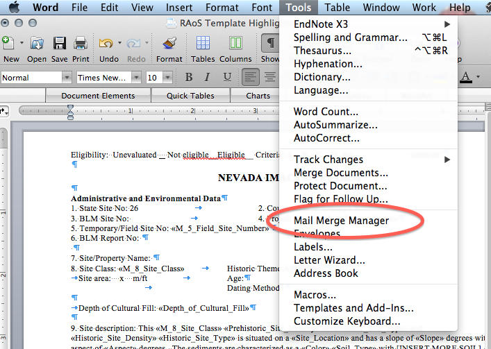Image resolution: width=491 pixels, height=349 pixels.
Task: Toggle Show paragraph marks button
Action: tap(270, 43)
